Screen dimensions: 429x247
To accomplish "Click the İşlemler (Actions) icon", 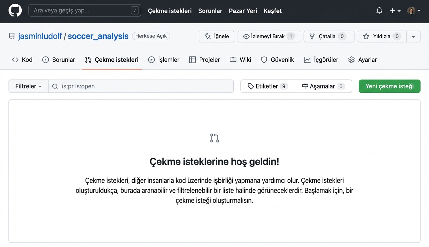I will 151,60.
